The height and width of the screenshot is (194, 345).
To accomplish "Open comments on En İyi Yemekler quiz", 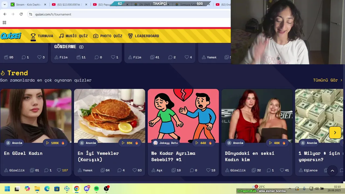I will coord(121,170).
